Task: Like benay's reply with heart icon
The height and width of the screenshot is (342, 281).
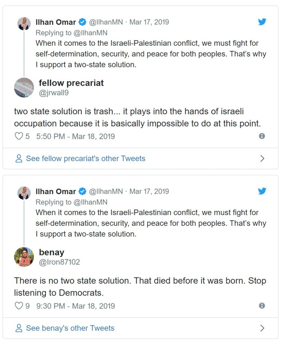Action: (19, 306)
